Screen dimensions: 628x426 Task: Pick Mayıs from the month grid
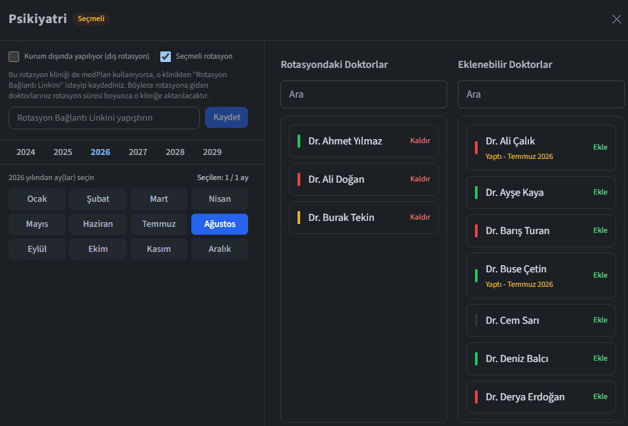[x=37, y=224]
